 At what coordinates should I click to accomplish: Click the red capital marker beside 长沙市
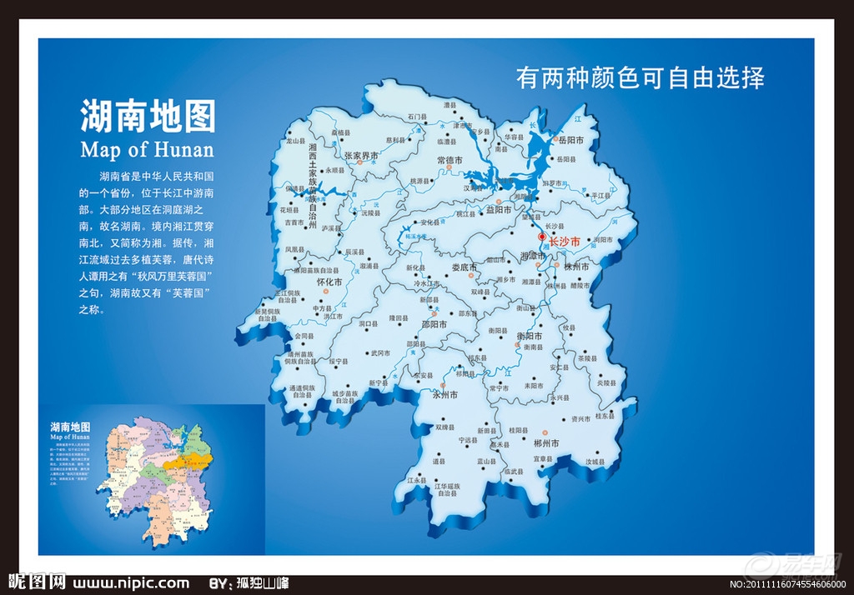(542, 237)
